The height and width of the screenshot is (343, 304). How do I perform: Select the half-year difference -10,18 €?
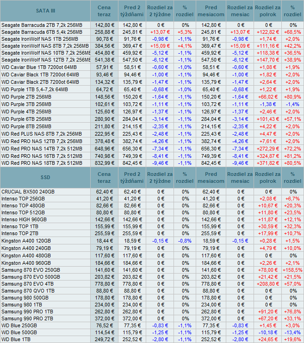click(x=268, y=333)
